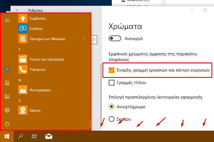Click the Σύνδεση app name

click(x=36, y=28)
